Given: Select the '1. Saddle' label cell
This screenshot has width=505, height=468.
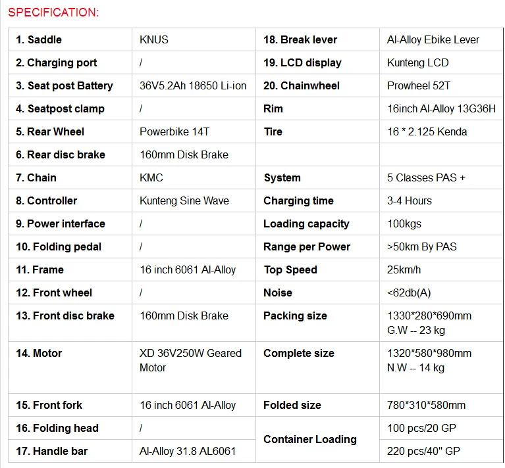Looking at the screenshot, I should [x=70, y=39].
